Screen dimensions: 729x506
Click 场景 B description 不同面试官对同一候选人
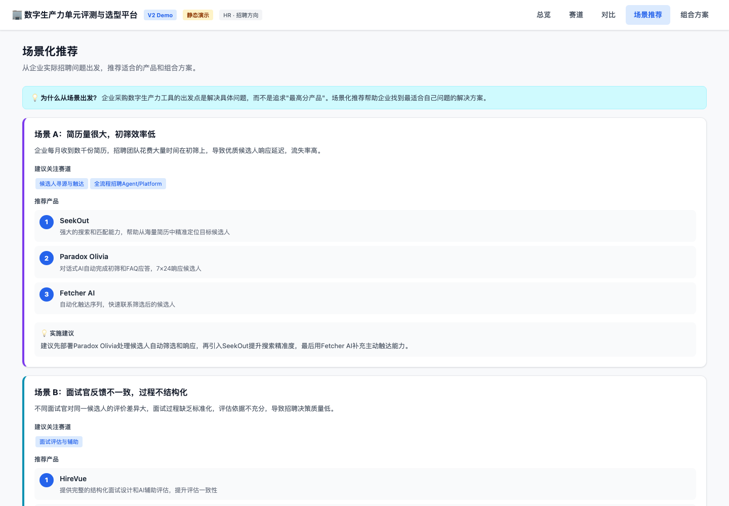point(185,409)
